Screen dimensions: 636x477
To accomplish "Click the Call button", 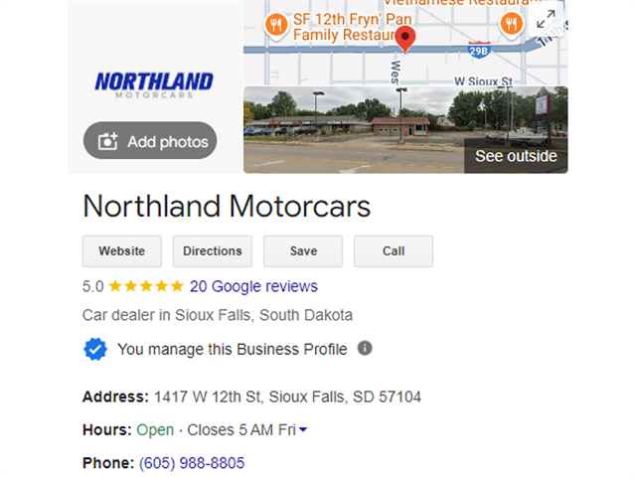I will (394, 251).
